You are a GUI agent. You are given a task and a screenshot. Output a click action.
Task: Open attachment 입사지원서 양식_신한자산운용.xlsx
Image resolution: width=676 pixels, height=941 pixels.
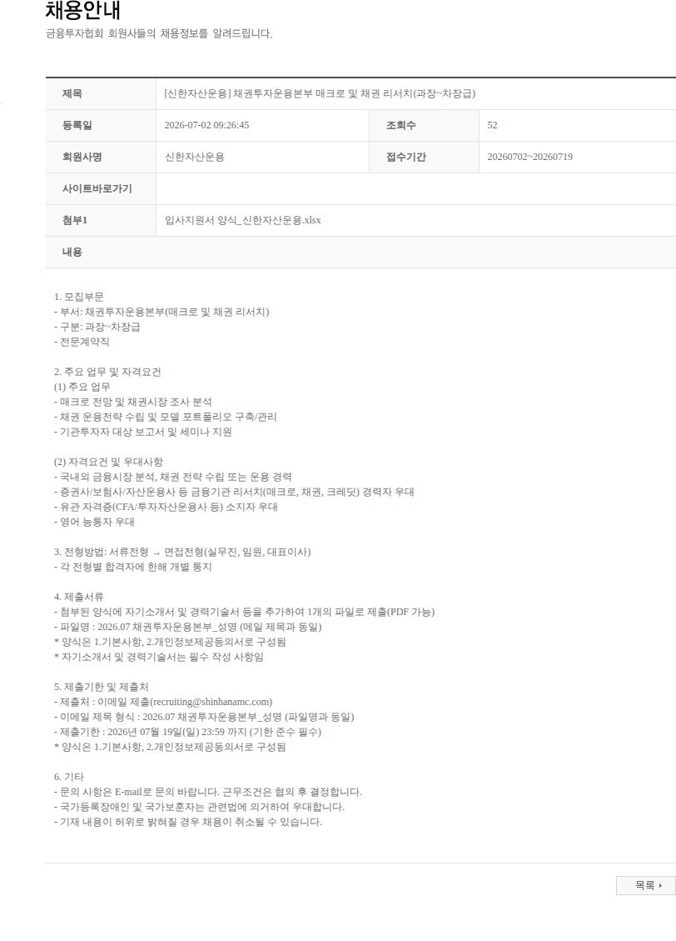coord(243,220)
